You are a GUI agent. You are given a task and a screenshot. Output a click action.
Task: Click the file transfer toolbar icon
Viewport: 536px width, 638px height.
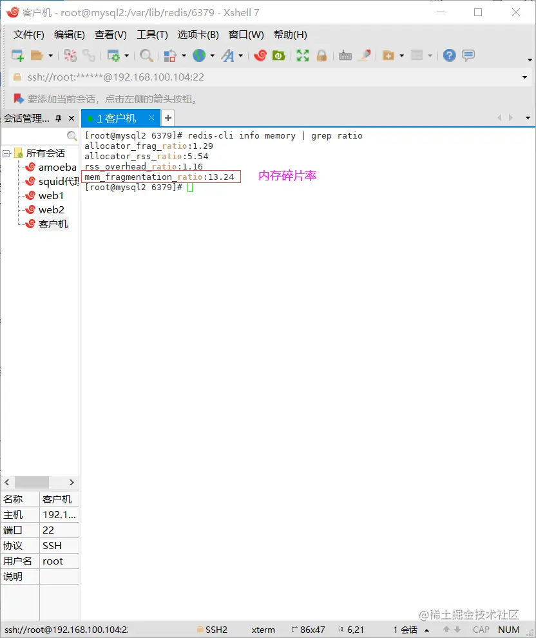click(x=170, y=55)
